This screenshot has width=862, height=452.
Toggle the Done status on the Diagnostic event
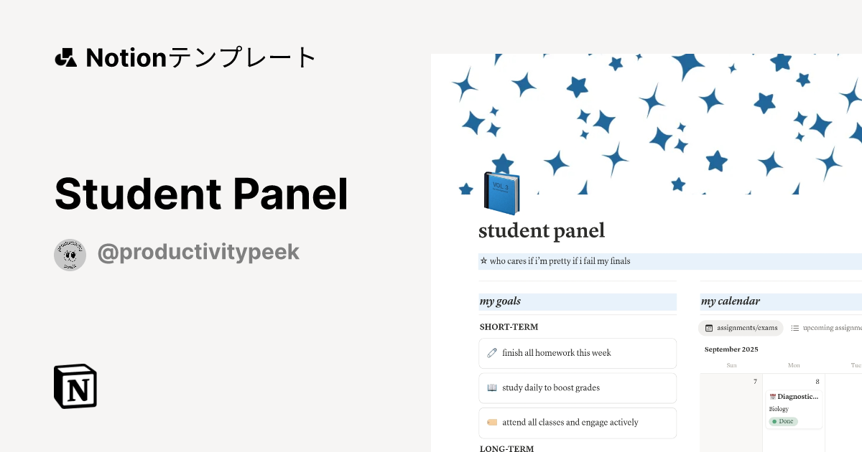point(782,421)
